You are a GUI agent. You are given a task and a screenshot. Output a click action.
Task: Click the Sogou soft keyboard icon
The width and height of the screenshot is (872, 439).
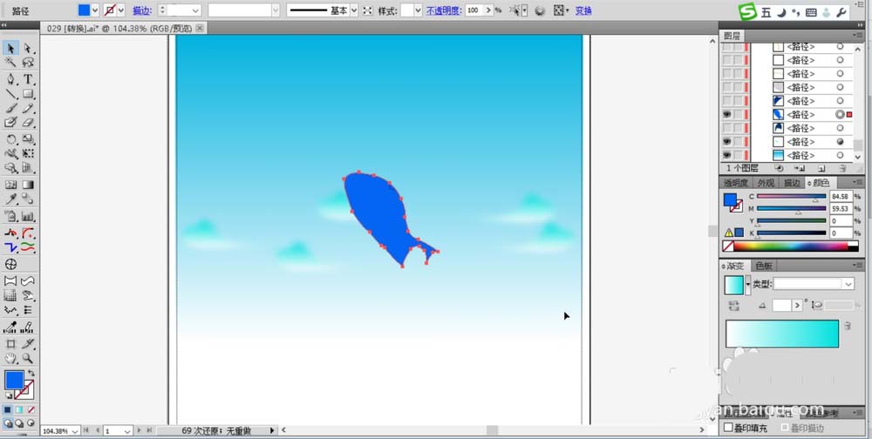tap(811, 12)
